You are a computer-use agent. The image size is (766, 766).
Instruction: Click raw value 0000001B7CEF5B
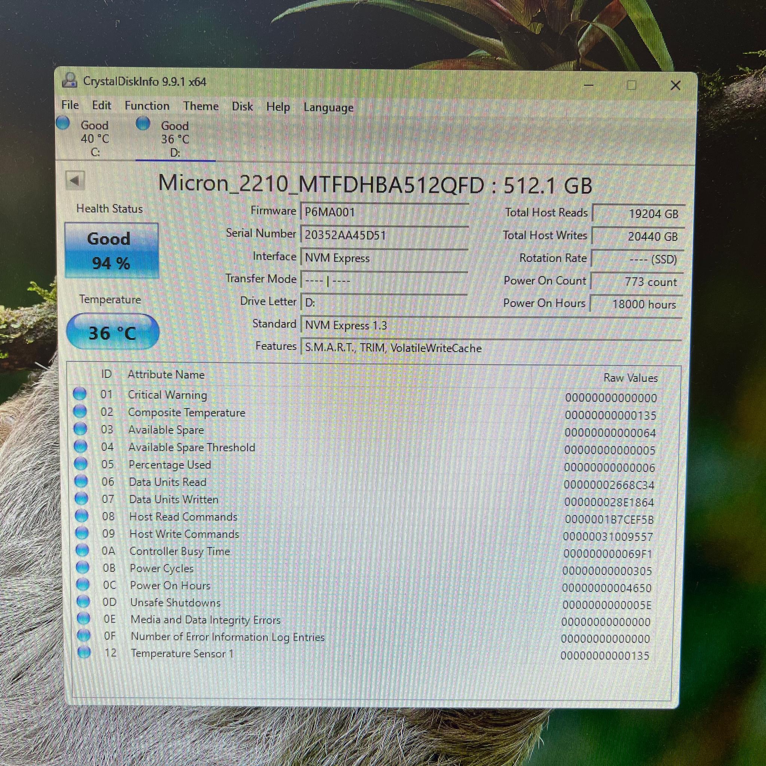coord(609,520)
